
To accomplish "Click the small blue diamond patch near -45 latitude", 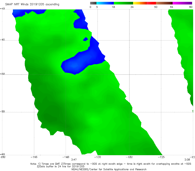I will tap(85, 39).
